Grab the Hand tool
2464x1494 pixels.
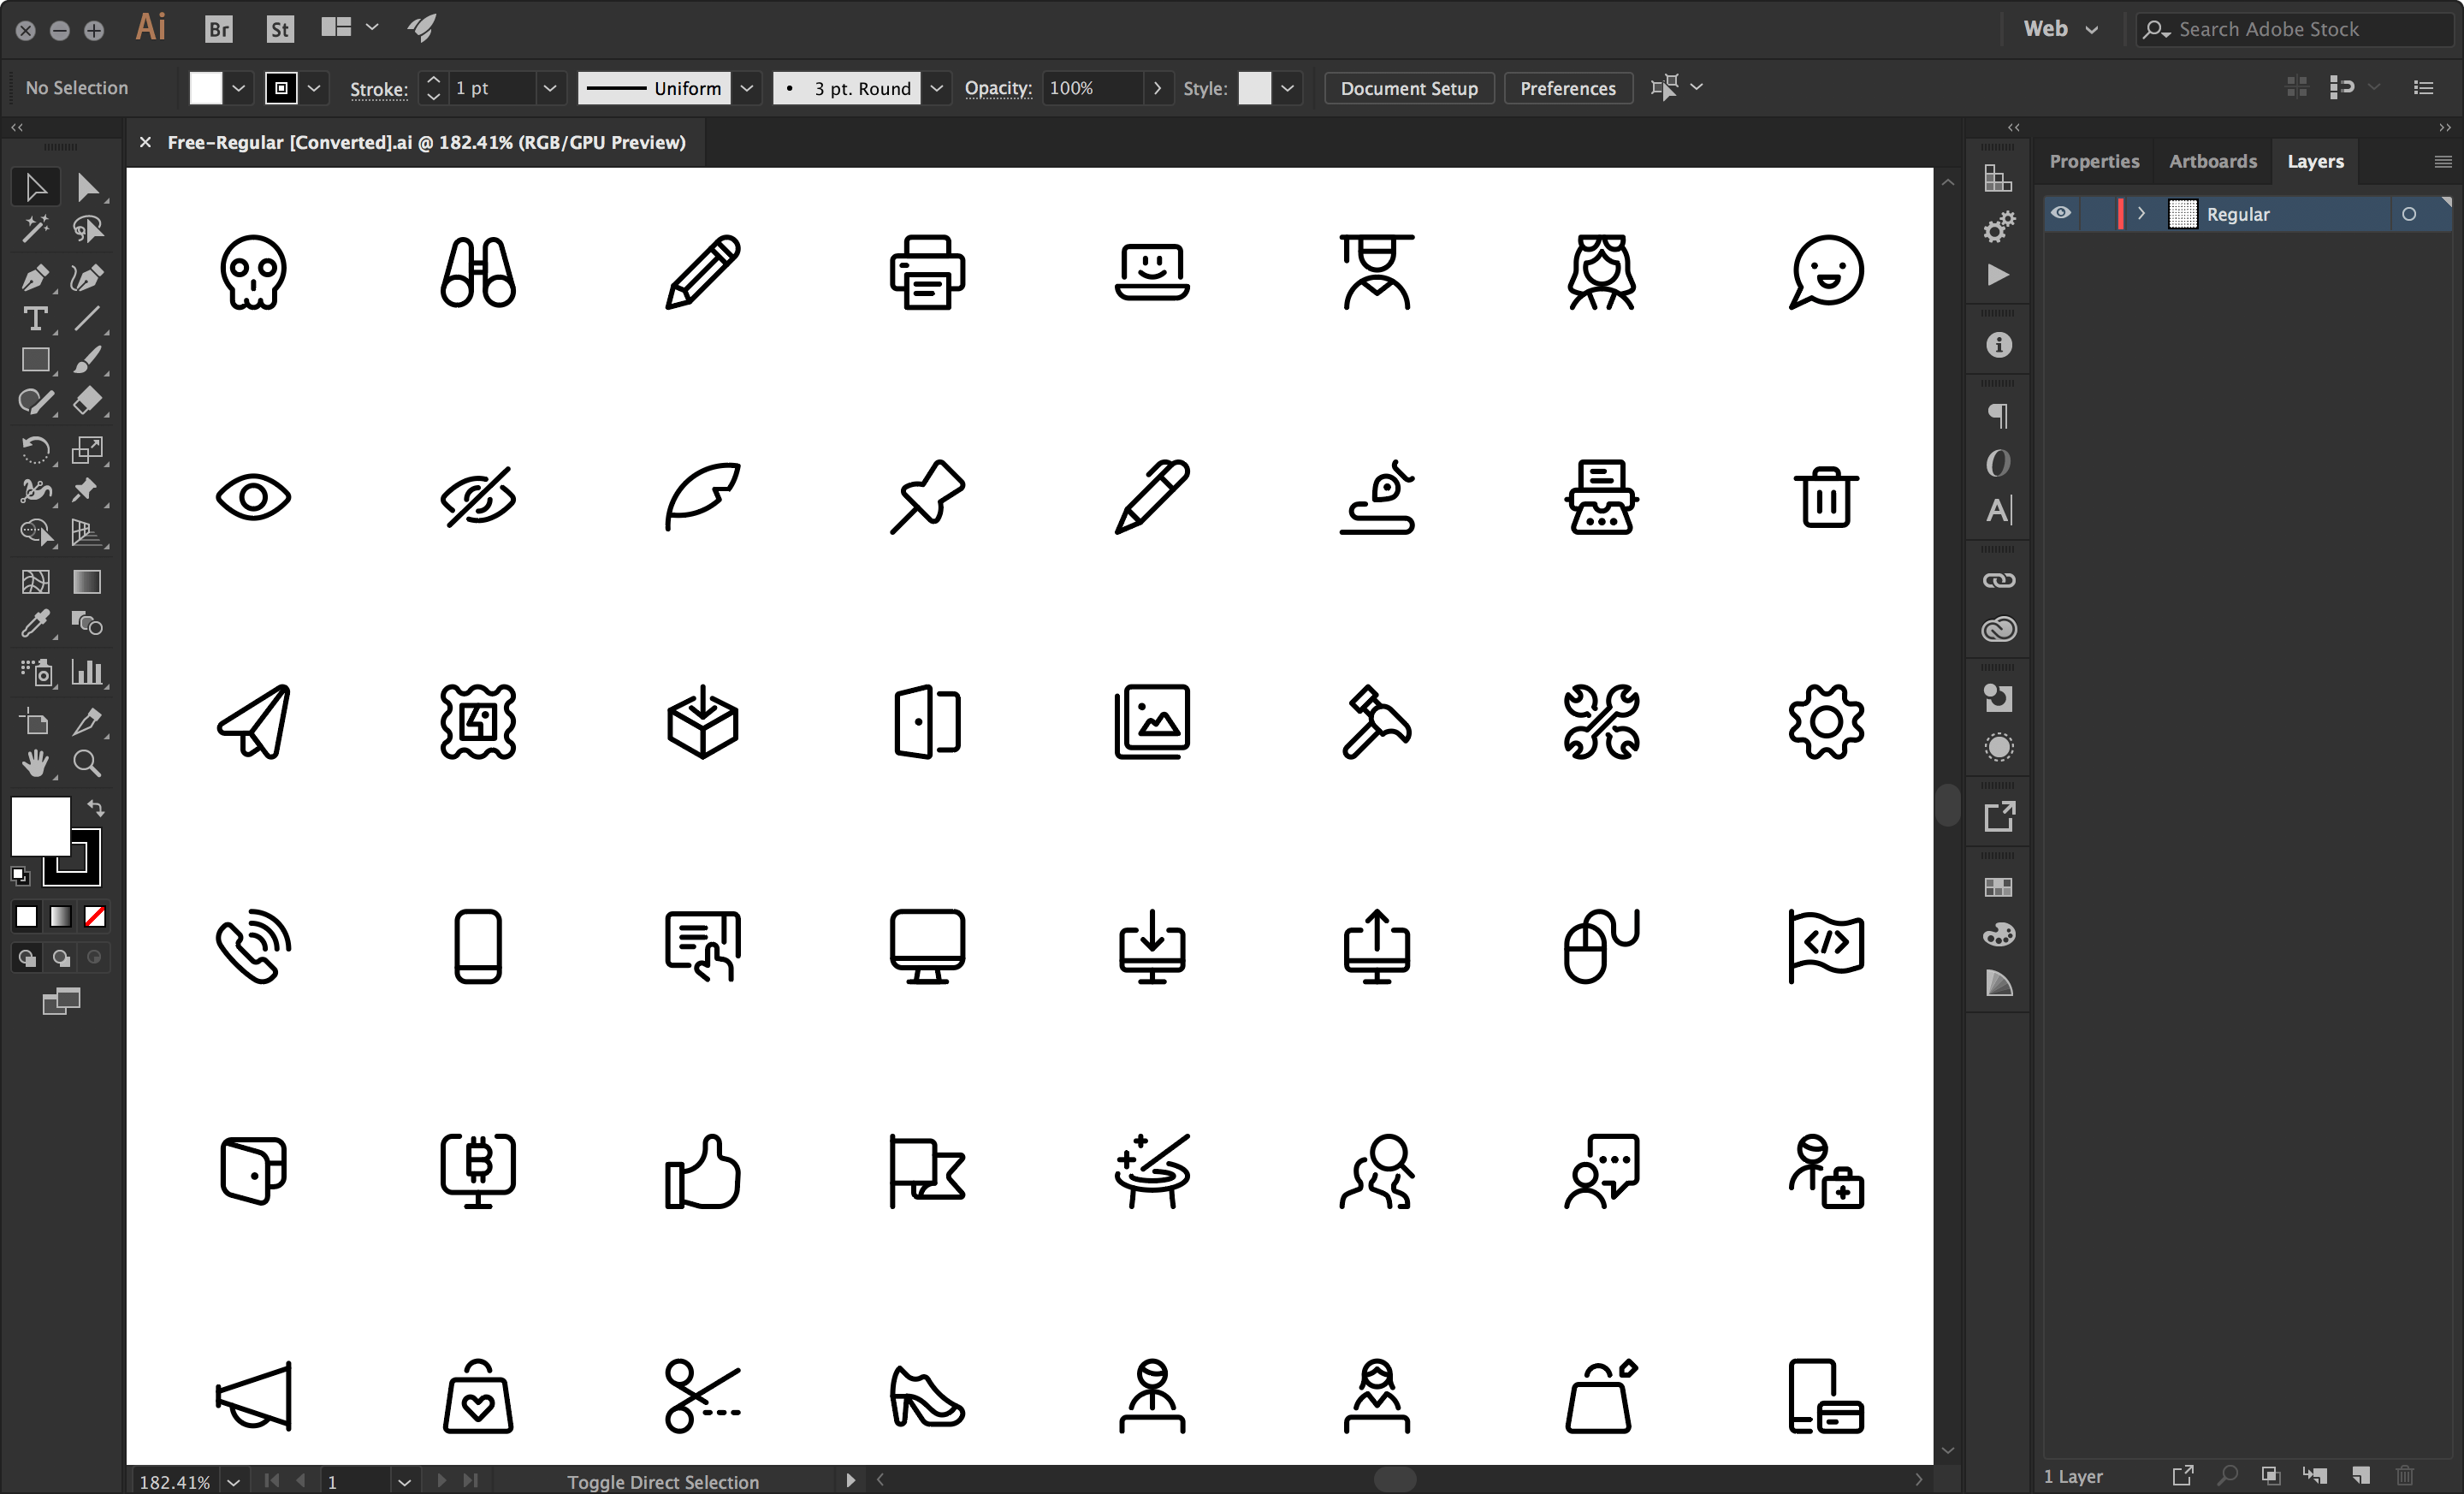coord(36,763)
